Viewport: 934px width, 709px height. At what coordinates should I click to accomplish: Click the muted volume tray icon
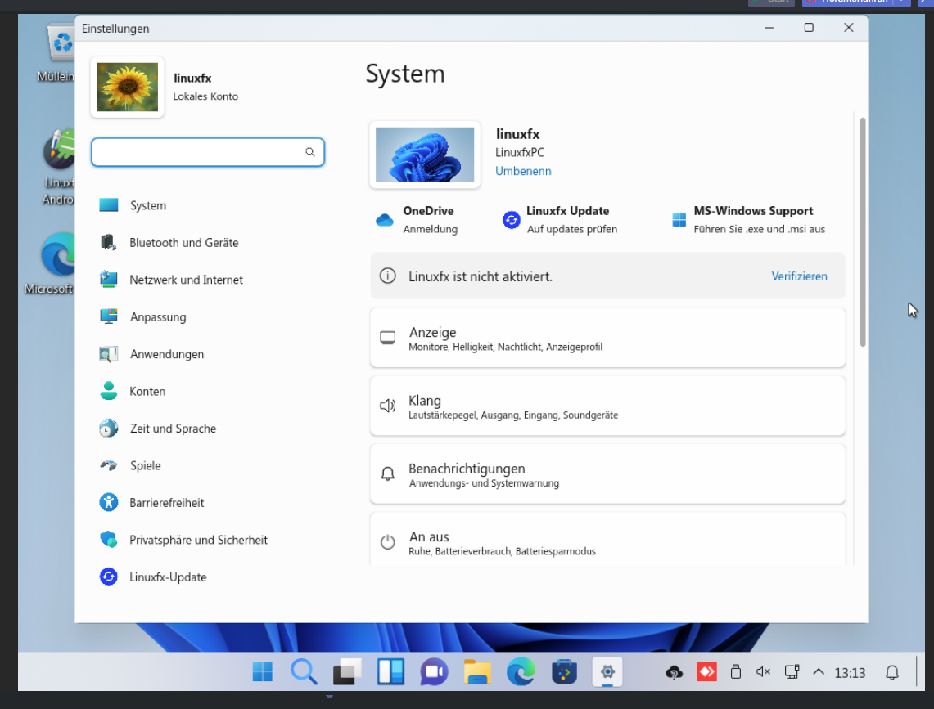tap(763, 672)
